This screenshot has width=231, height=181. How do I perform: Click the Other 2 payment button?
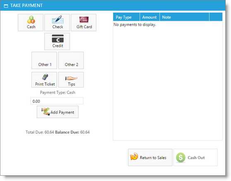[x=71, y=60]
